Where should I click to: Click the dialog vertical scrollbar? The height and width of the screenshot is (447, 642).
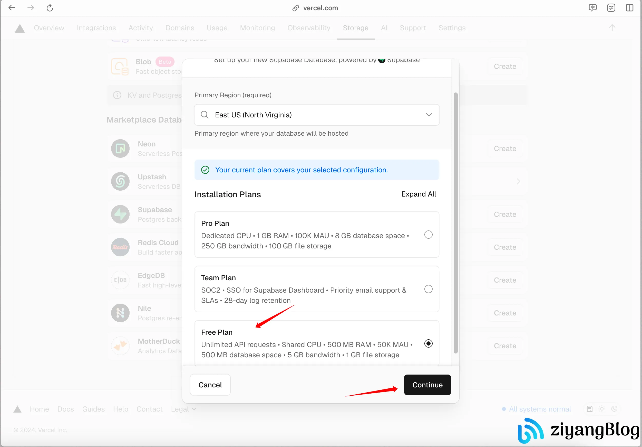pyautogui.click(x=455, y=222)
